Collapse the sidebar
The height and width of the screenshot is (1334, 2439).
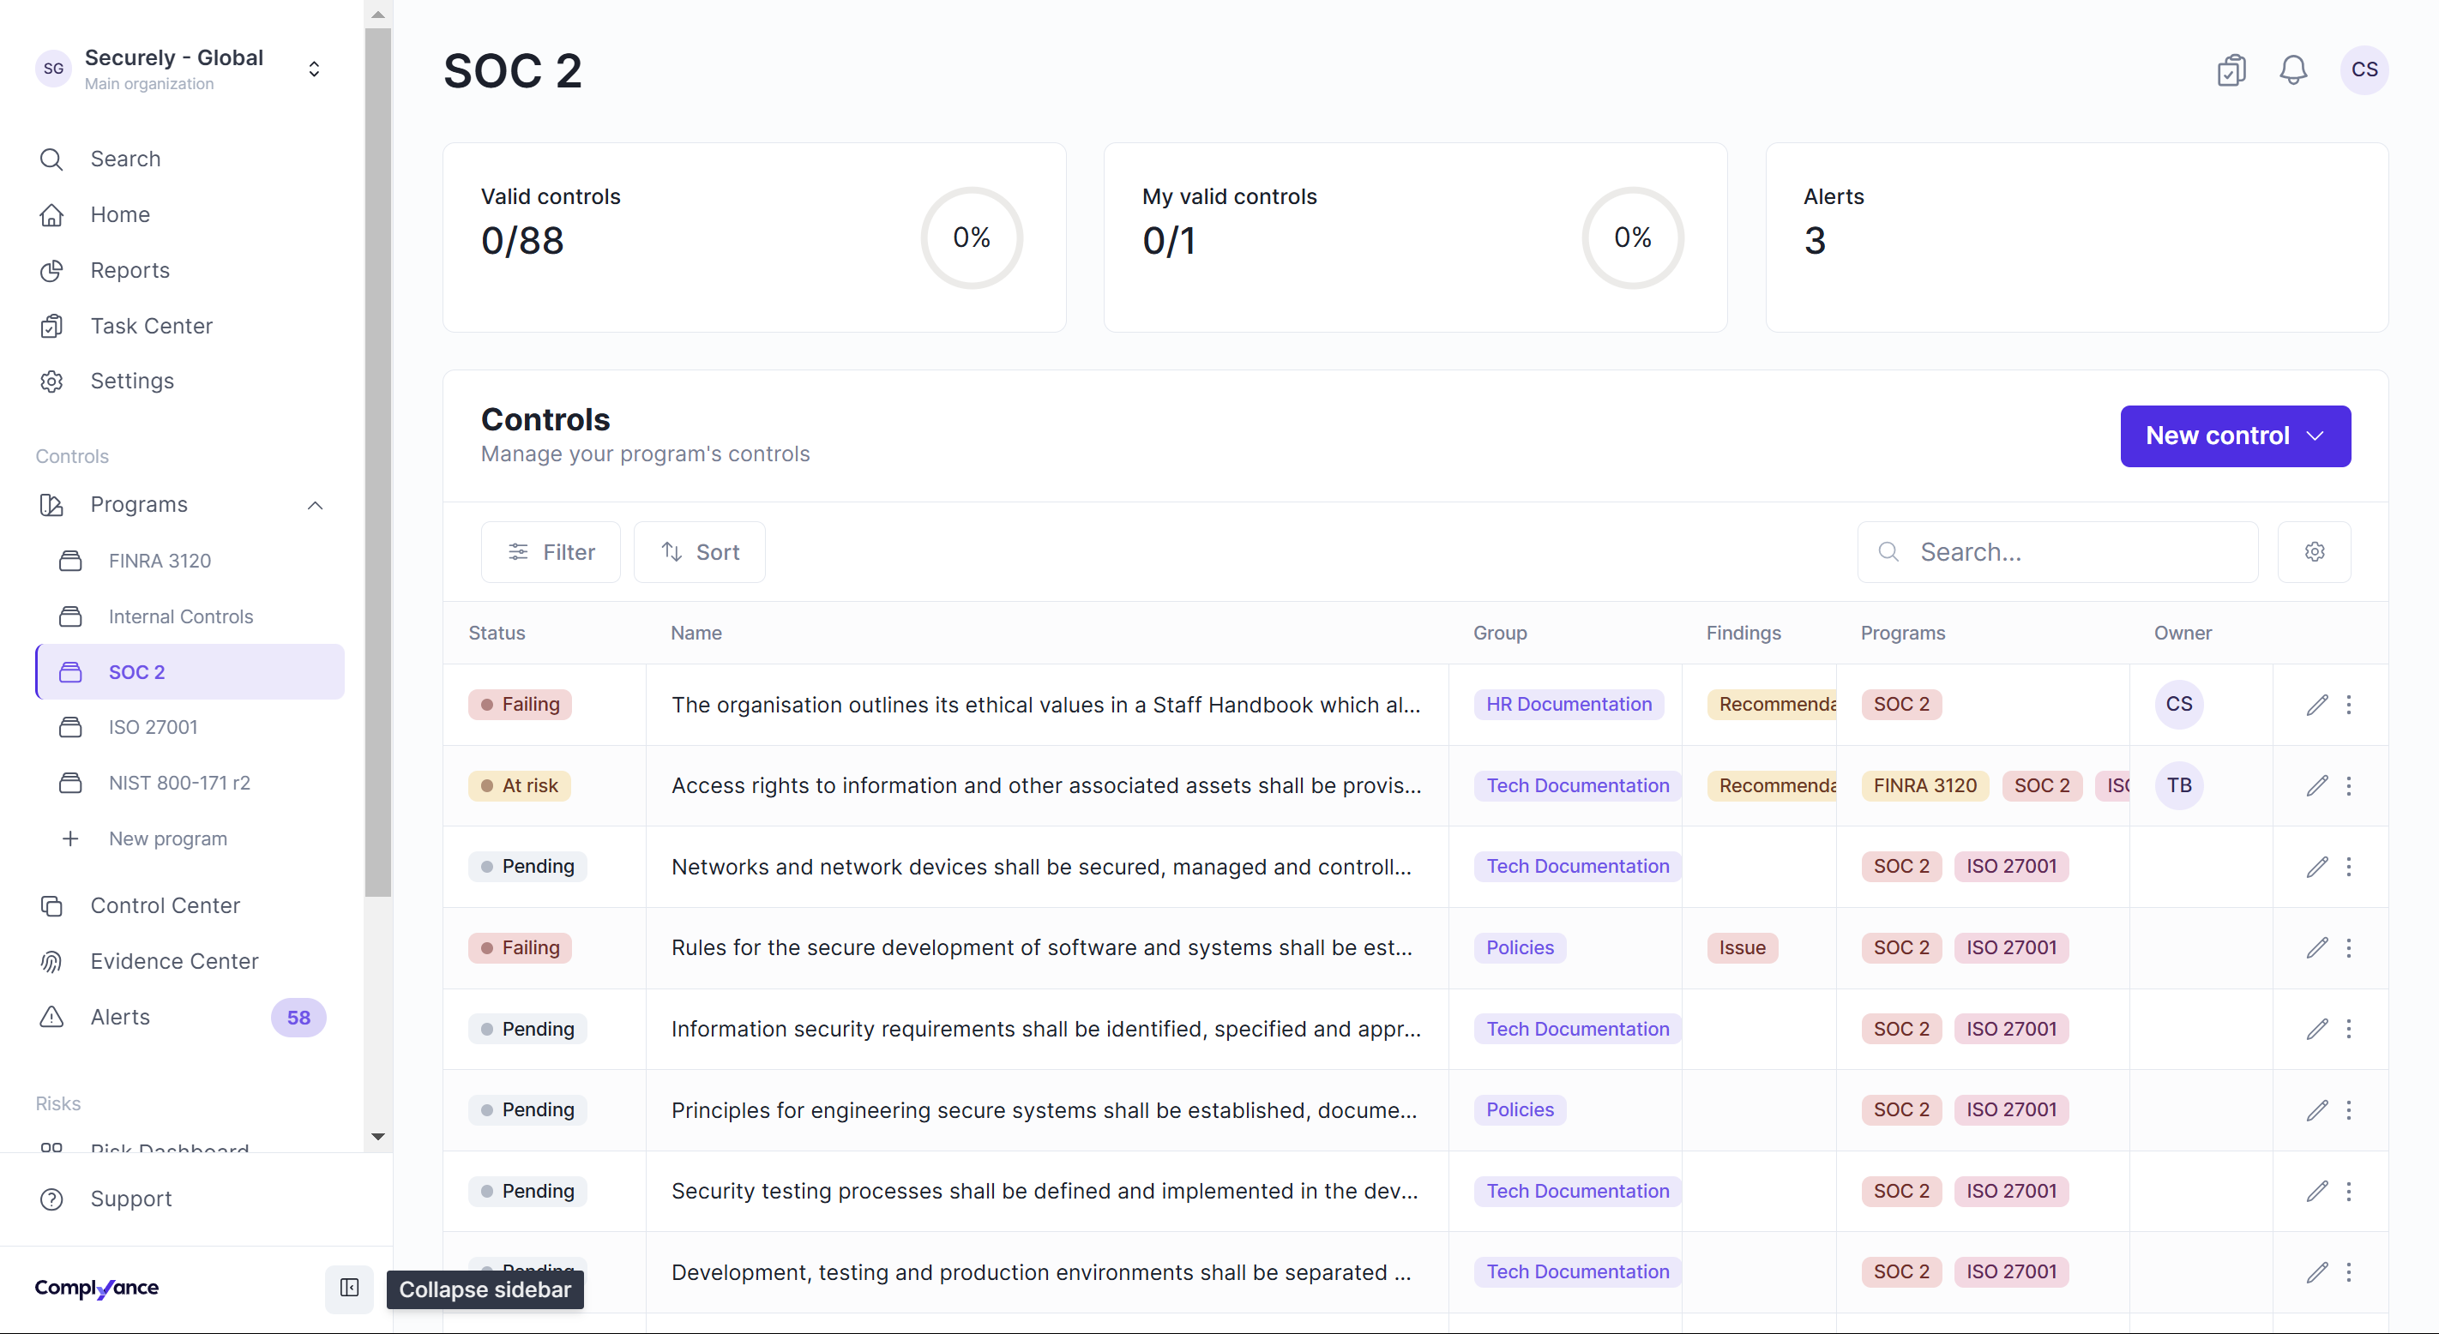point(348,1289)
